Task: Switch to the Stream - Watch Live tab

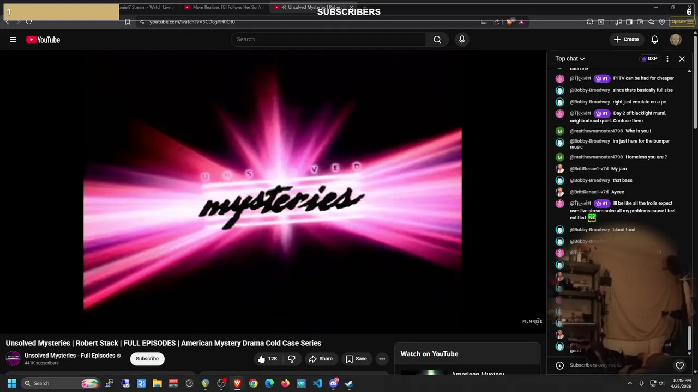Action: [x=147, y=8]
